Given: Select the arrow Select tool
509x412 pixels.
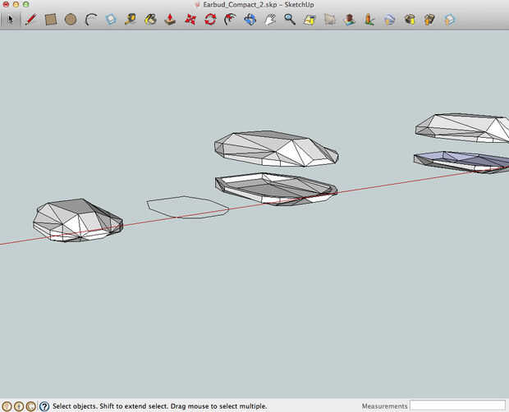Looking at the screenshot, I should [x=11, y=19].
